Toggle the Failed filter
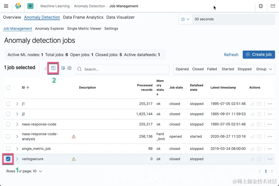Viewport: 279px width, 186px height. [x=212, y=69]
